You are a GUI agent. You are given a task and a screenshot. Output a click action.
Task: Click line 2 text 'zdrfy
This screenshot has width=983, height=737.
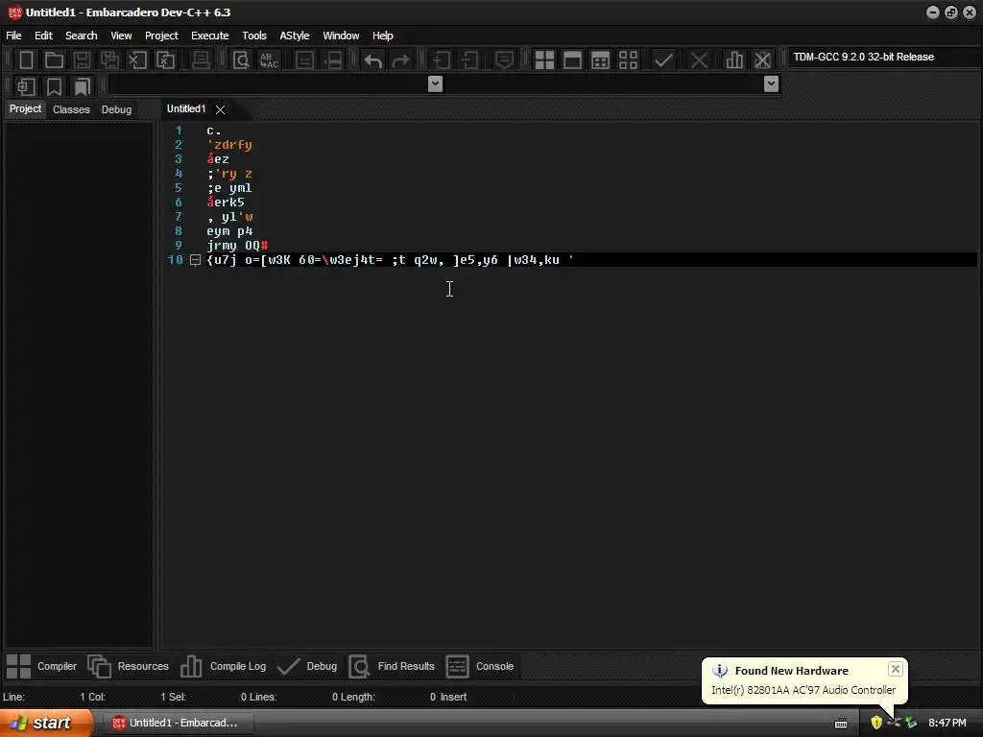pos(229,145)
